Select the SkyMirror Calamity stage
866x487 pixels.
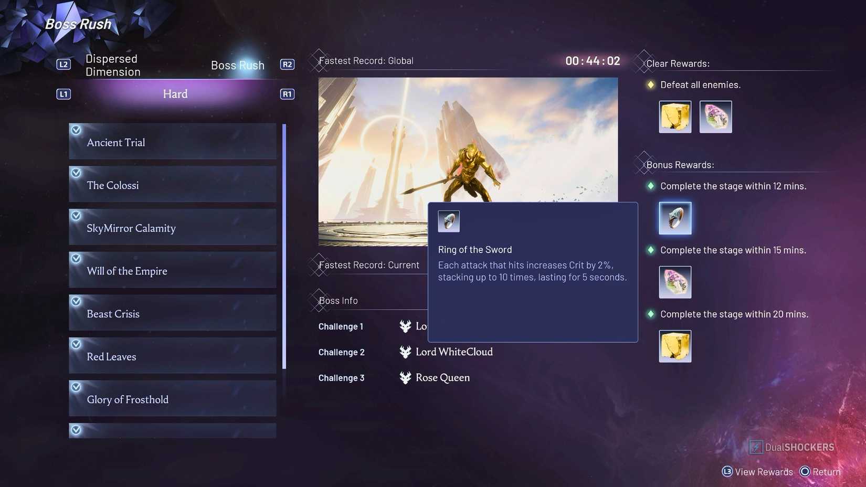click(x=172, y=228)
